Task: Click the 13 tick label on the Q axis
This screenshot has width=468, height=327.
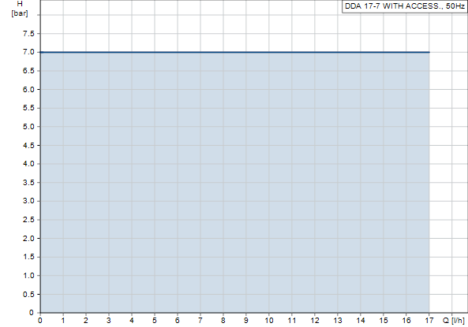Action: [x=337, y=321]
